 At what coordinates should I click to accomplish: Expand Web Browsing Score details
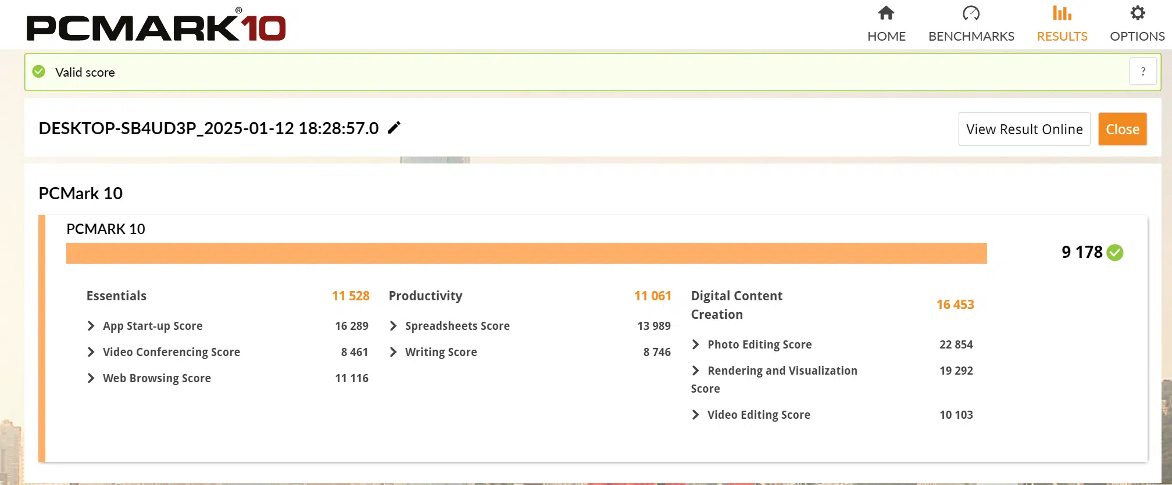pos(91,378)
